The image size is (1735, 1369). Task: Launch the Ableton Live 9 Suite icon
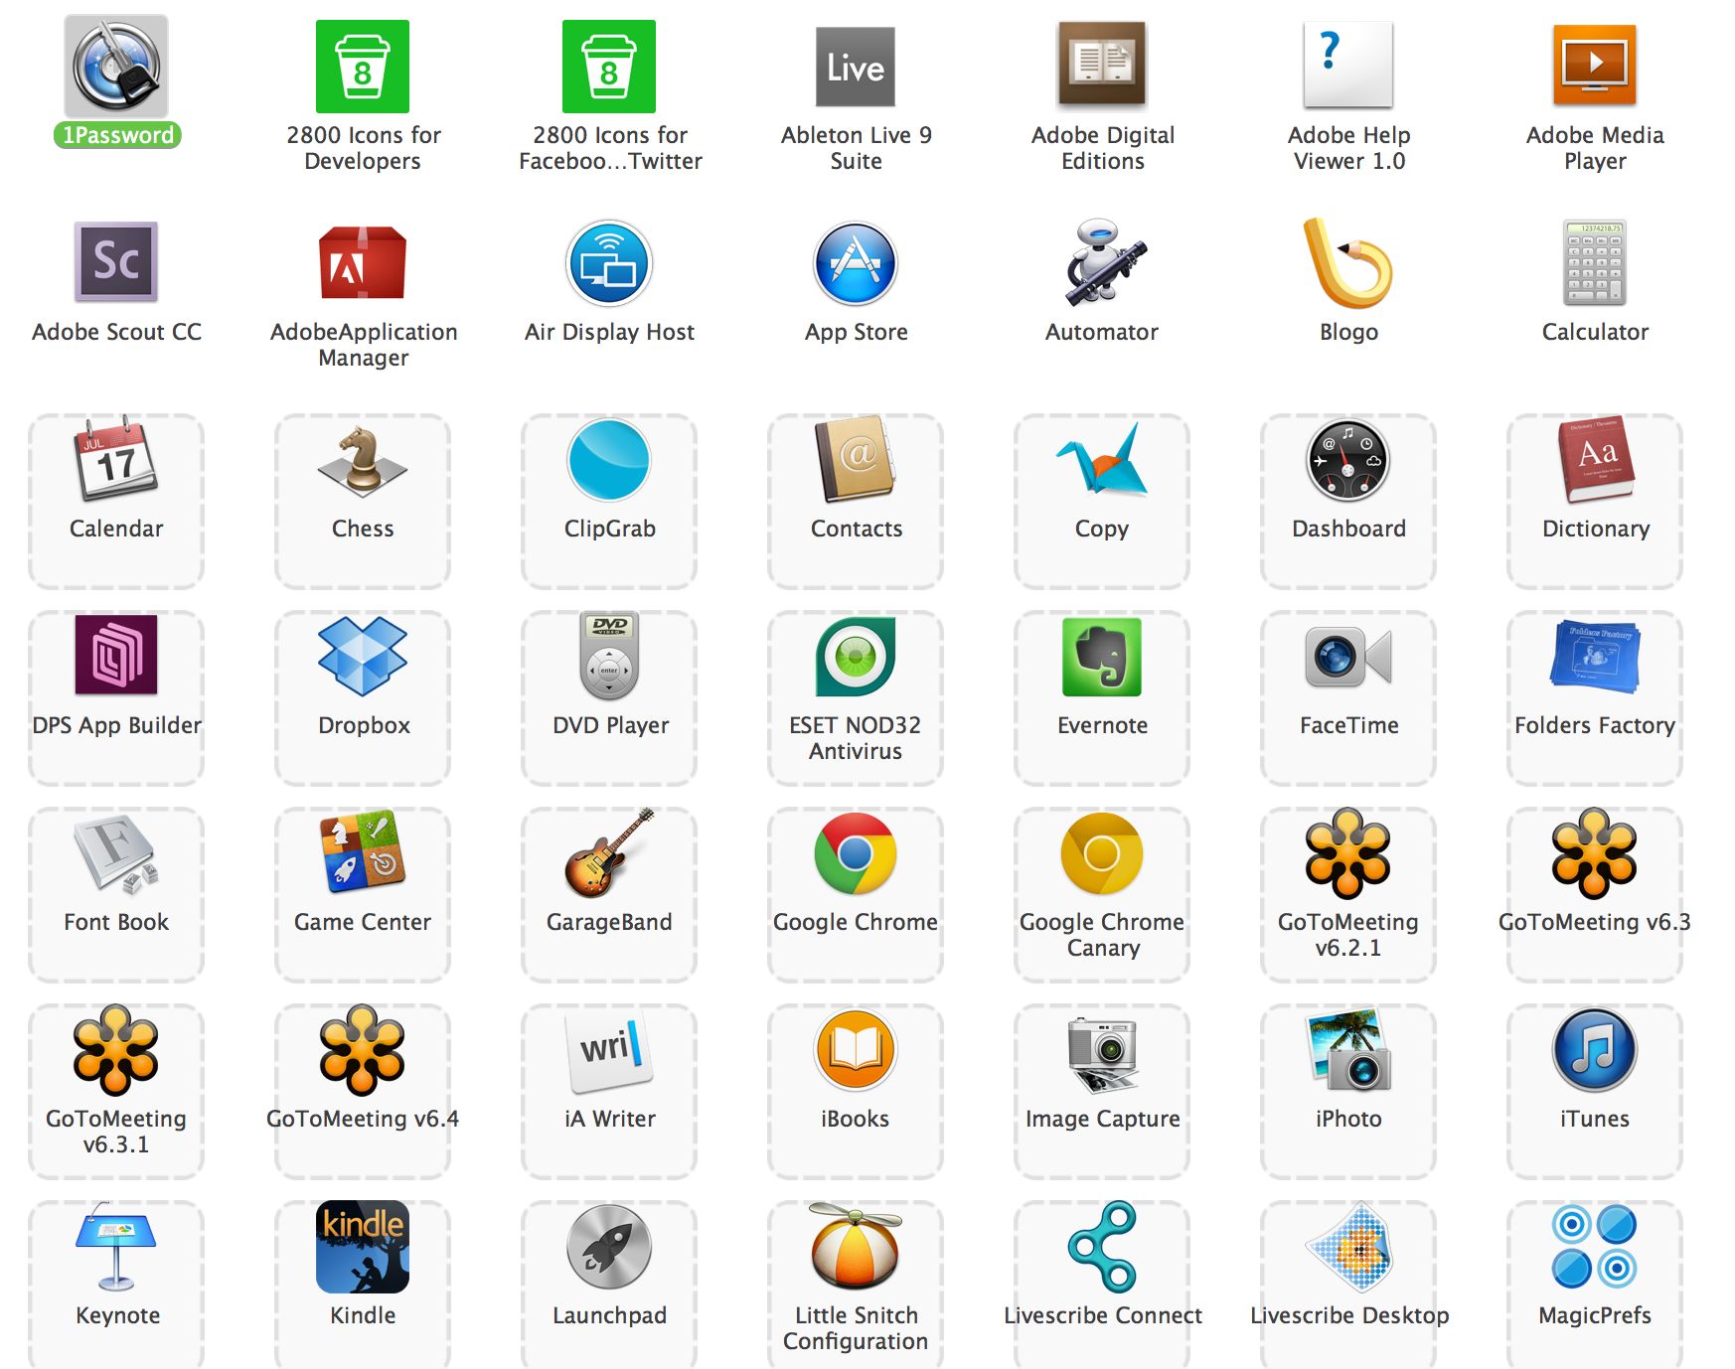tap(856, 67)
